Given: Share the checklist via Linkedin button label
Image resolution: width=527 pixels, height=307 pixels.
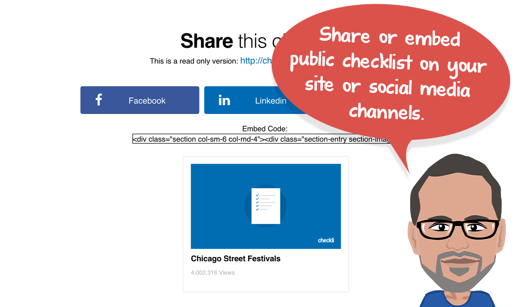Looking at the screenshot, I should (x=271, y=101).
